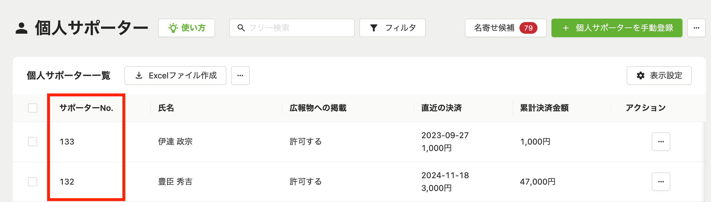The height and width of the screenshot is (202, 711).
Task: Click the gear icon in 表示設定
Action: pyautogui.click(x=641, y=76)
